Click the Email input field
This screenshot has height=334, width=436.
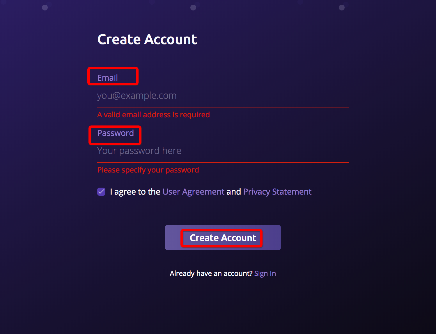pos(223,96)
